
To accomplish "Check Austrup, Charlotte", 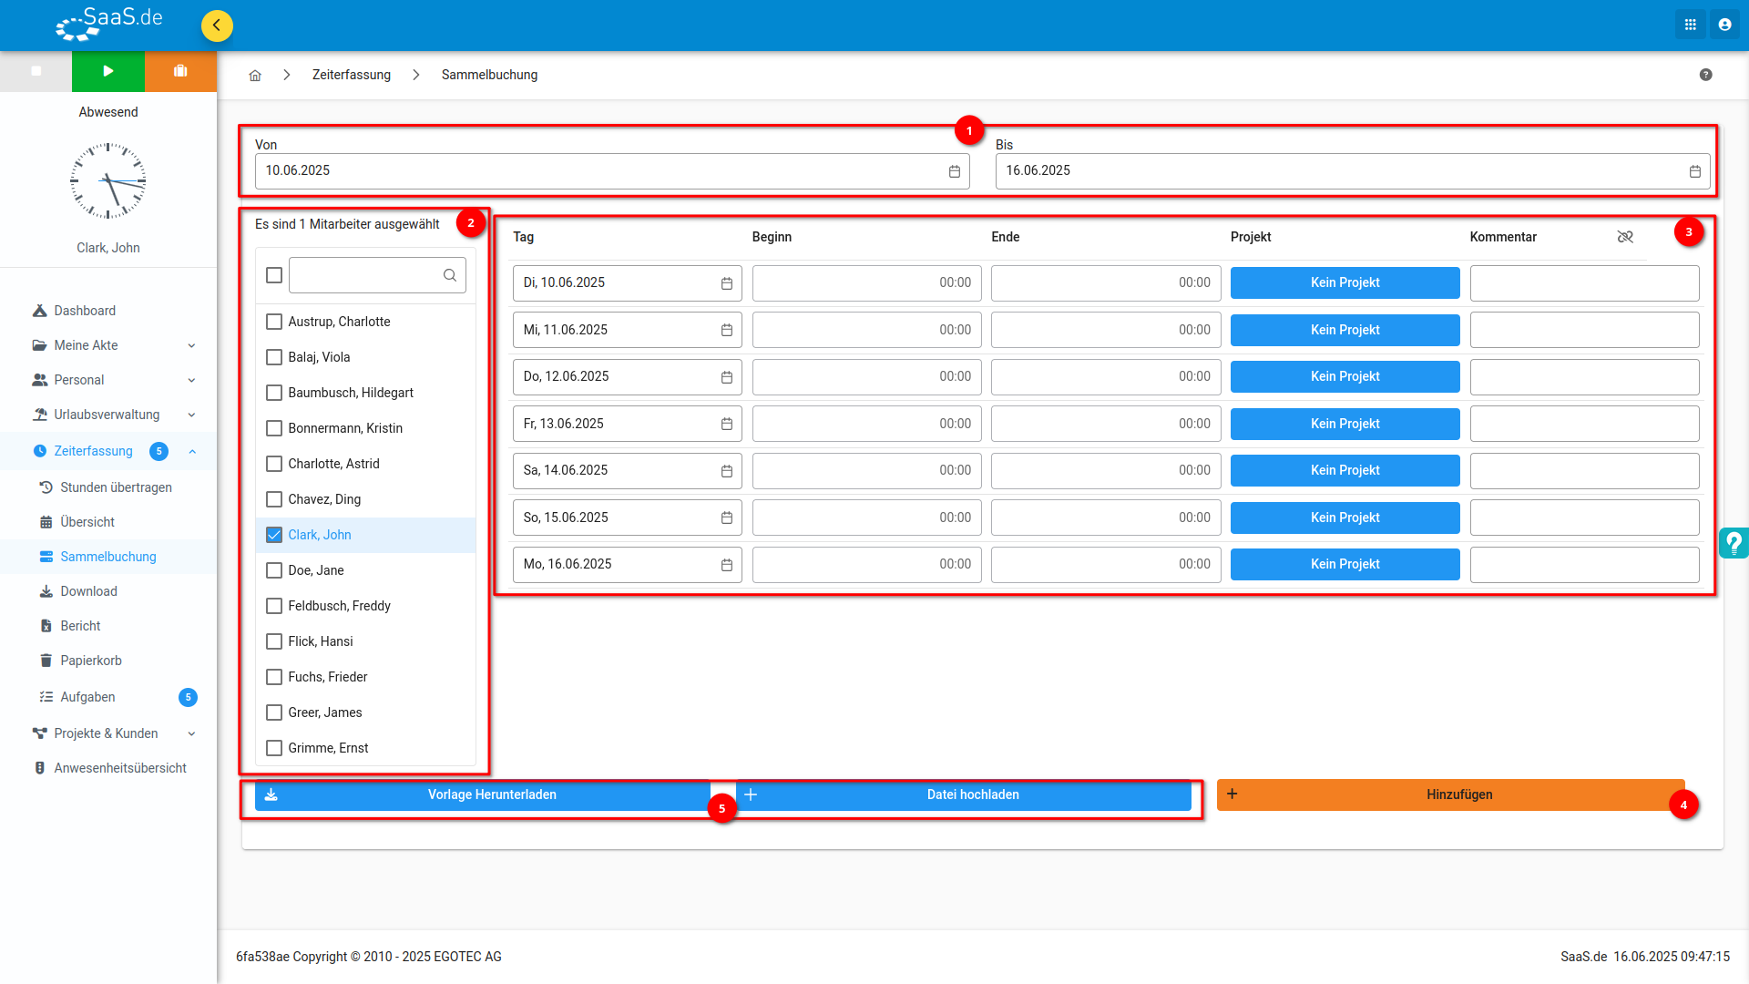I will (x=273, y=322).
